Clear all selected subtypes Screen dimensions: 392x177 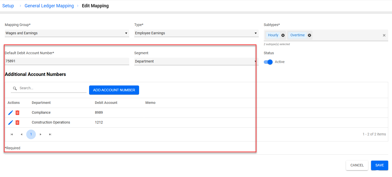[384, 35]
